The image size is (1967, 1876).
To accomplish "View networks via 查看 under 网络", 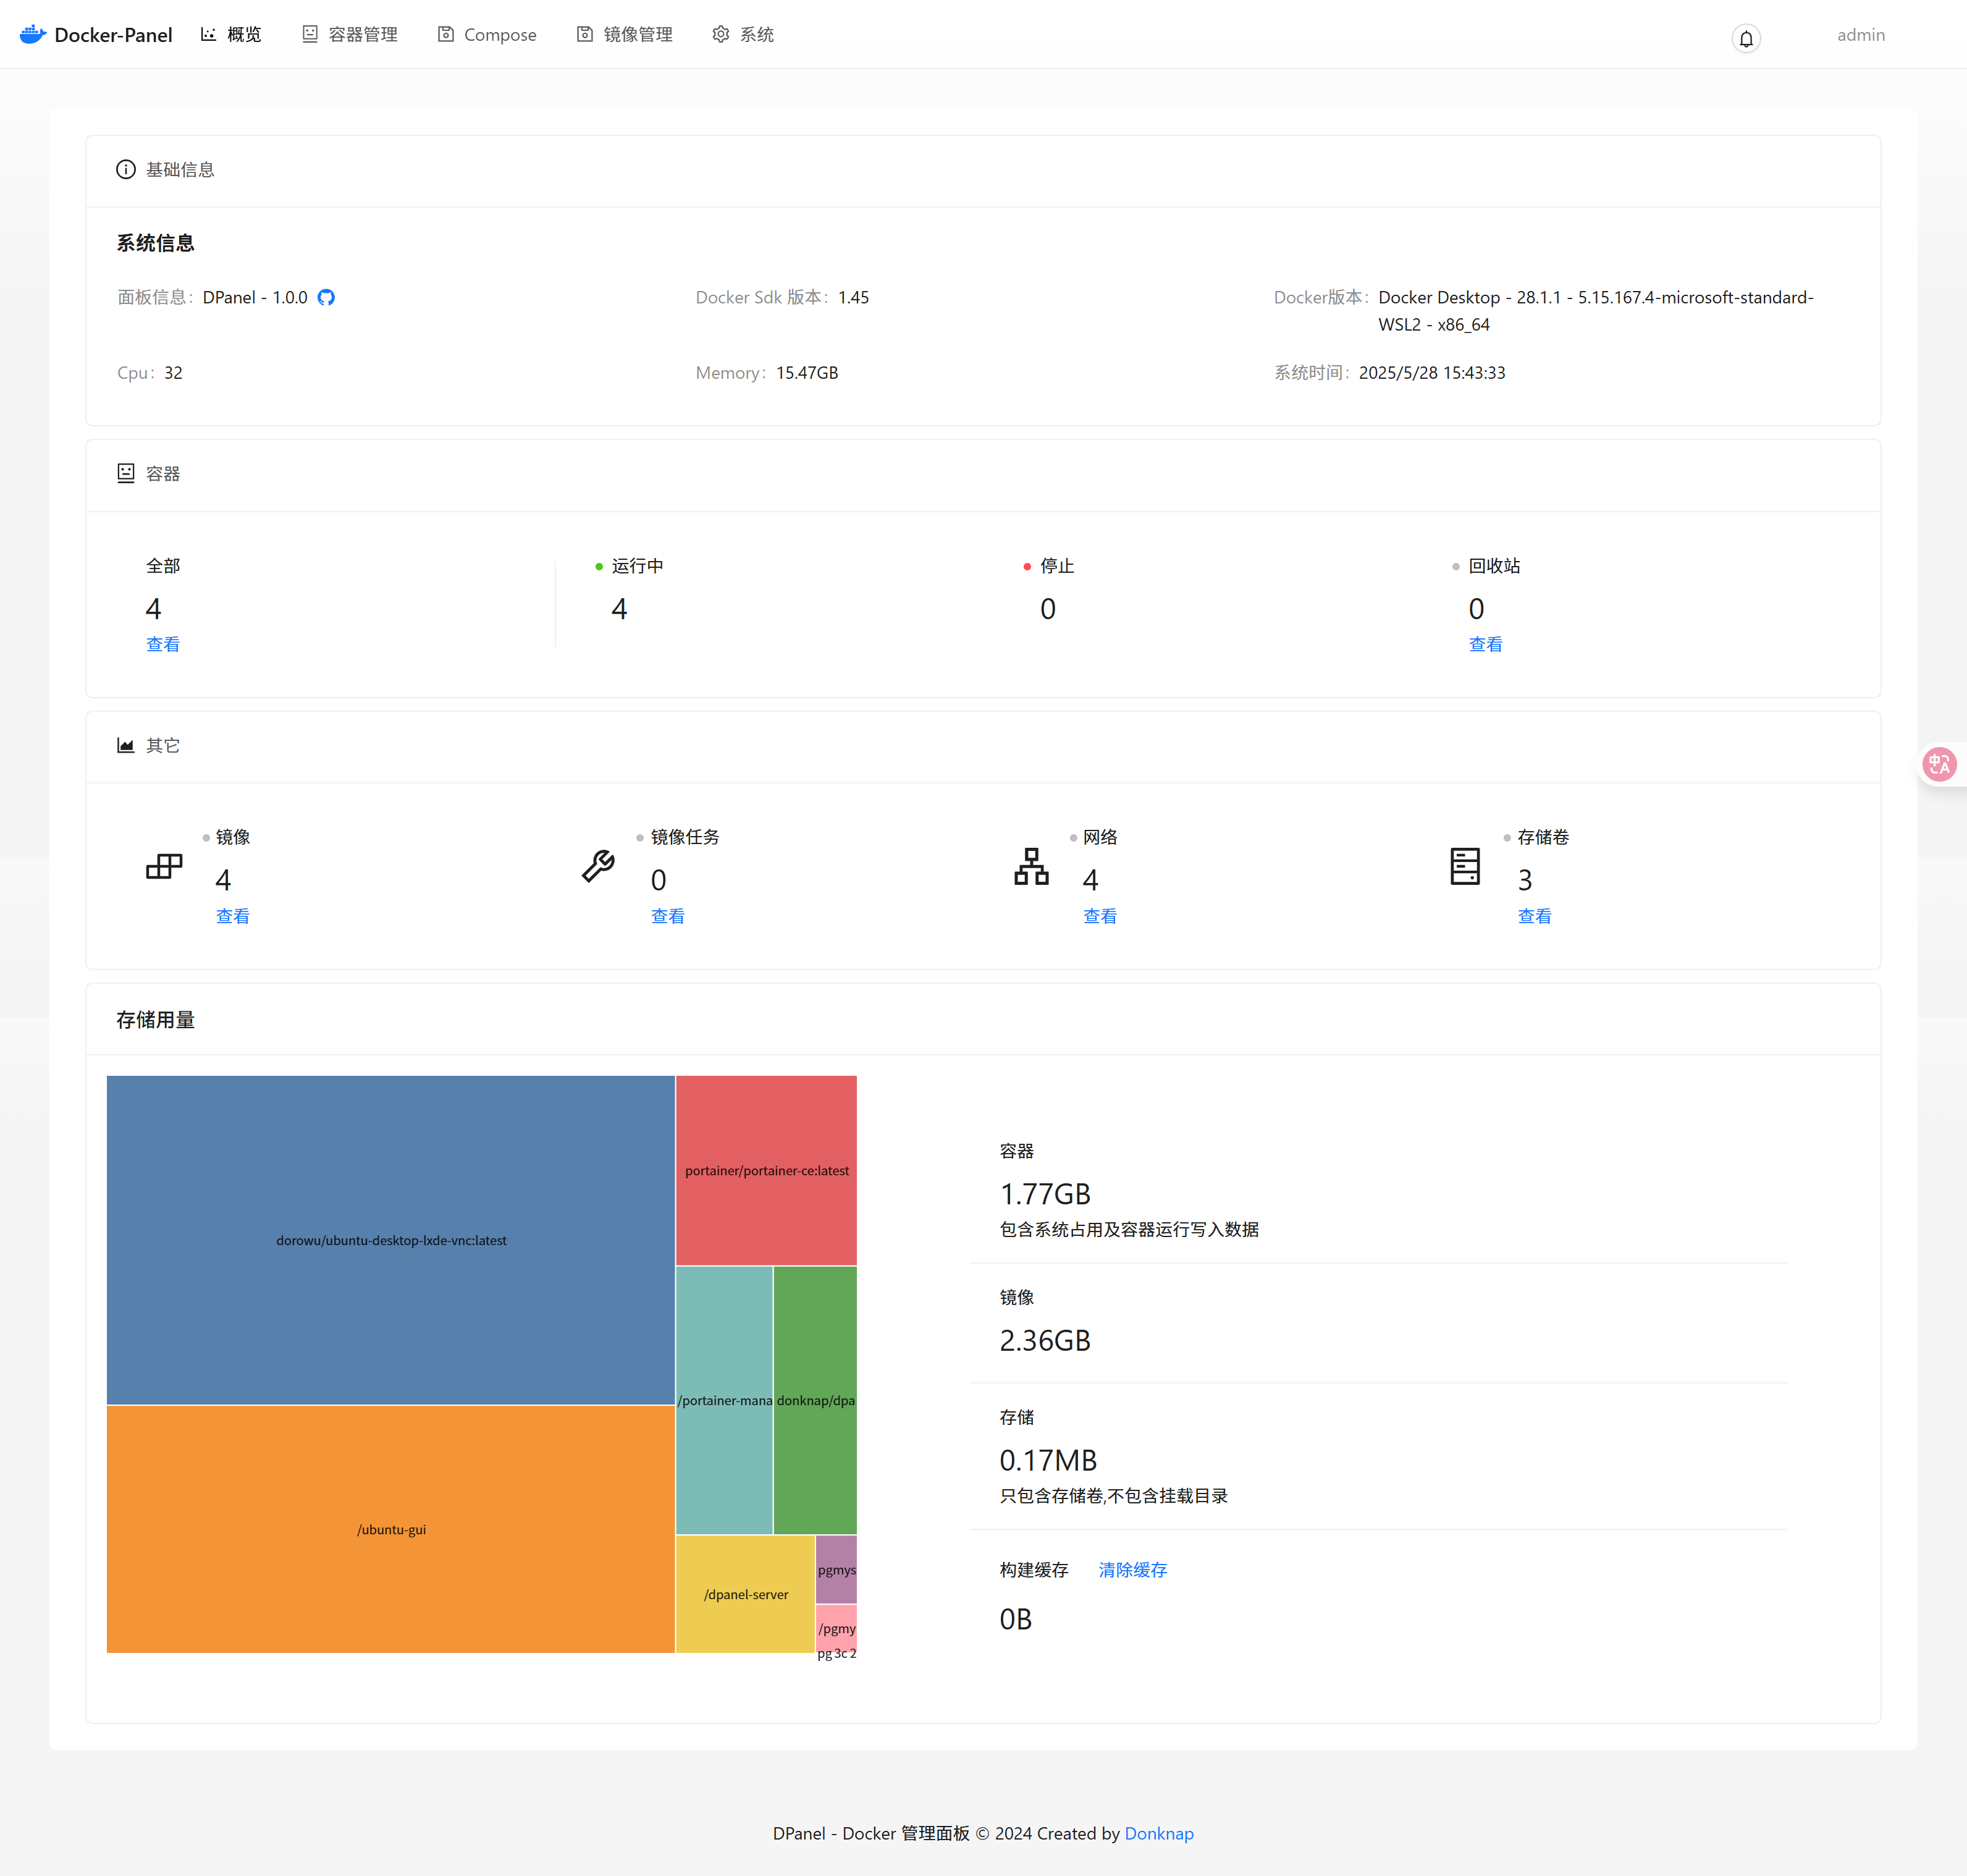I will pyautogui.click(x=1100, y=916).
